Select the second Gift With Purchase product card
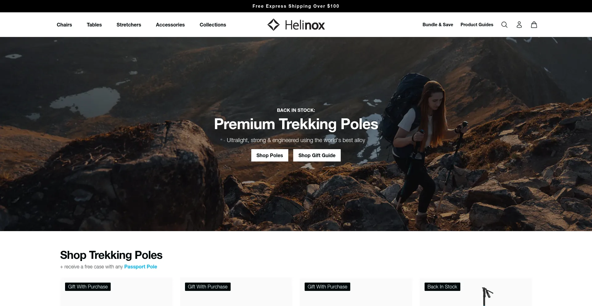This screenshot has width=592, height=306. [236, 292]
